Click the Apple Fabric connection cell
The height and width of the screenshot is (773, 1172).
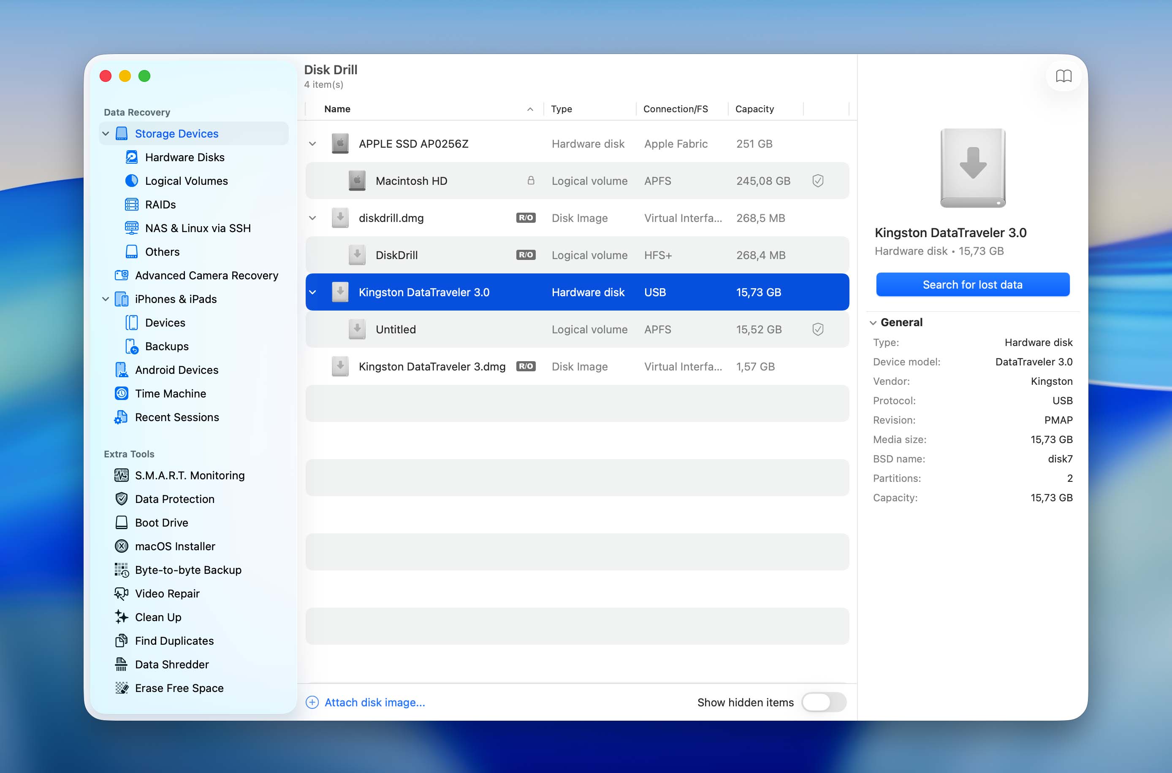676,144
